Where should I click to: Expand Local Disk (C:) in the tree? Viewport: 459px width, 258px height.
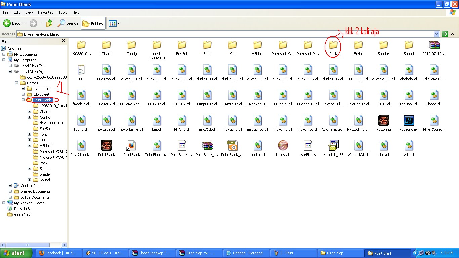10,66
